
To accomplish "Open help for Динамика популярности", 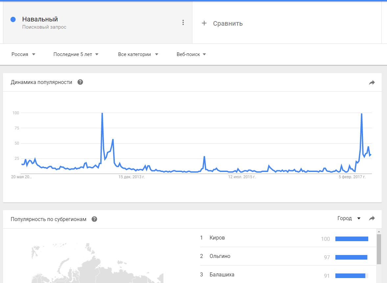I will coord(80,82).
